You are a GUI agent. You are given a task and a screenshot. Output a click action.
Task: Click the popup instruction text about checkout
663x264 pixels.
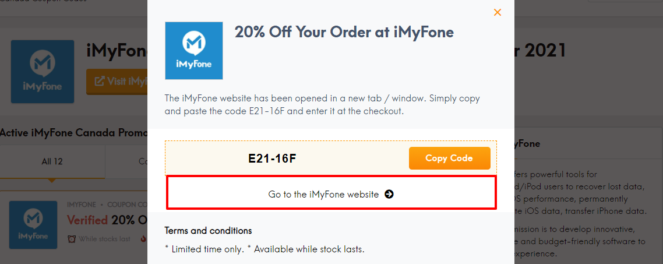click(322, 104)
